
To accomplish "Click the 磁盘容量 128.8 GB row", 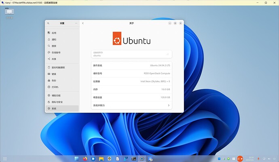I will (x=131, y=97).
